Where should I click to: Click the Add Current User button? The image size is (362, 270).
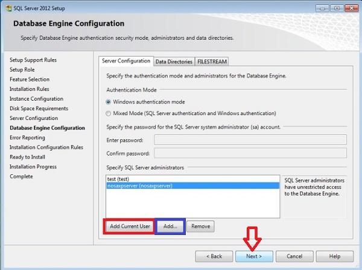coord(129,227)
